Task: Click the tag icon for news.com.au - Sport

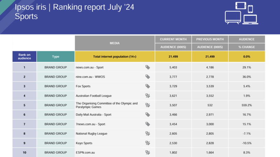Action: (x=147, y=67)
